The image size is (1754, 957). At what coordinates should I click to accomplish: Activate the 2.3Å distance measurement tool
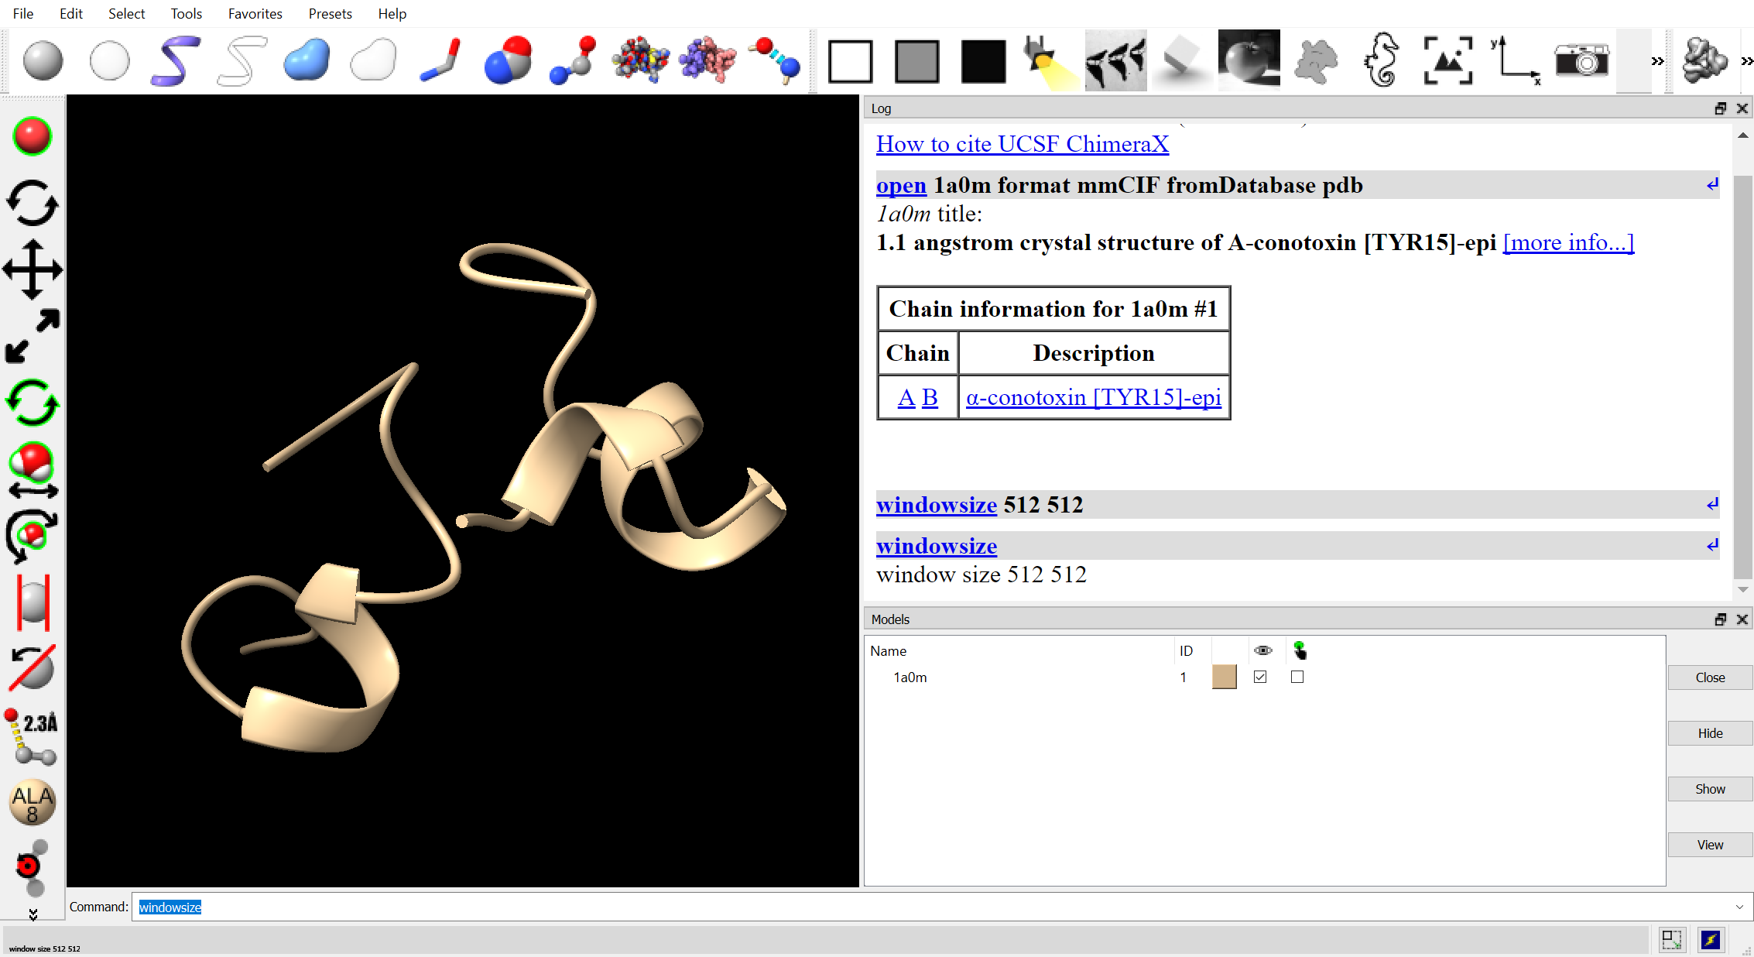pyautogui.click(x=33, y=736)
